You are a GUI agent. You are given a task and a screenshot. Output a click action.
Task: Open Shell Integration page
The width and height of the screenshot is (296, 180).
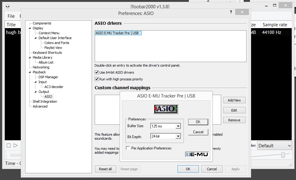click(45, 101)
